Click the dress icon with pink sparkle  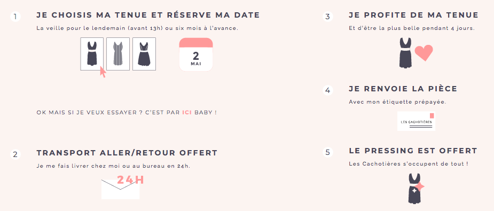(414, 189)
